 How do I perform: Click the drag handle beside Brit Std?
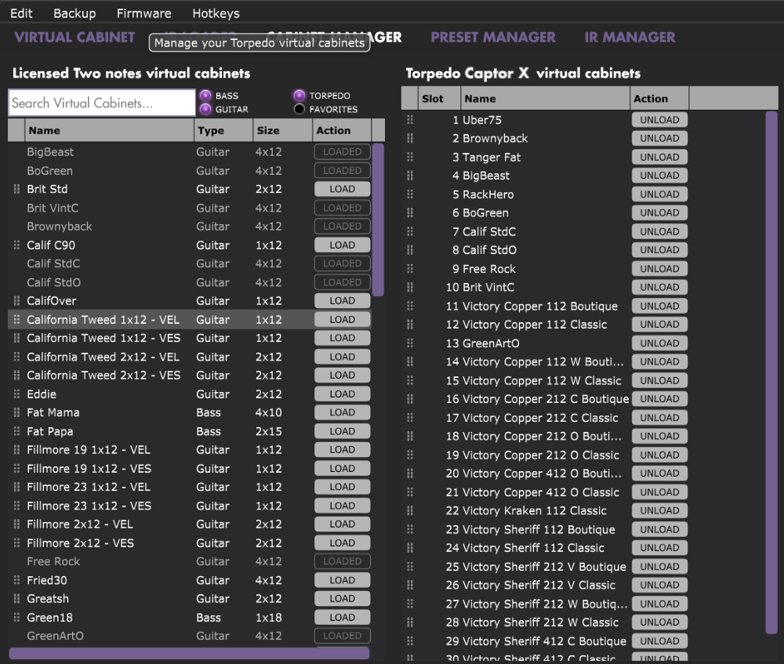17,189
